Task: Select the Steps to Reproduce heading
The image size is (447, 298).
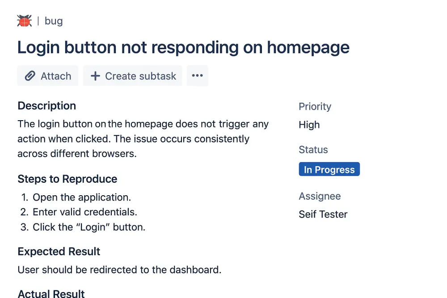Action: [67, 179]
